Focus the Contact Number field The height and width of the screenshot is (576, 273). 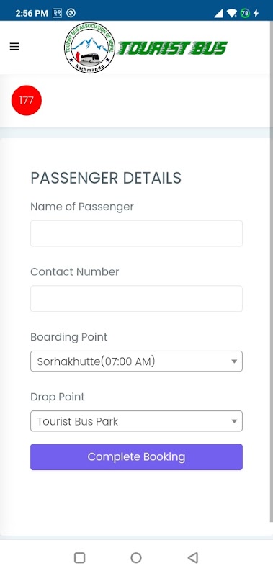(136, 298)
